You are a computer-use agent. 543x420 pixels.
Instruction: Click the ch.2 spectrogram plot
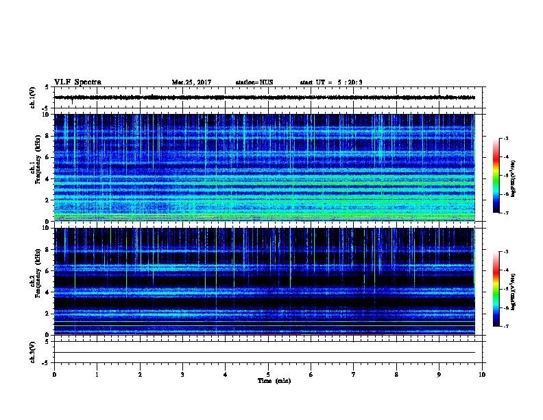tap(265, 281)
